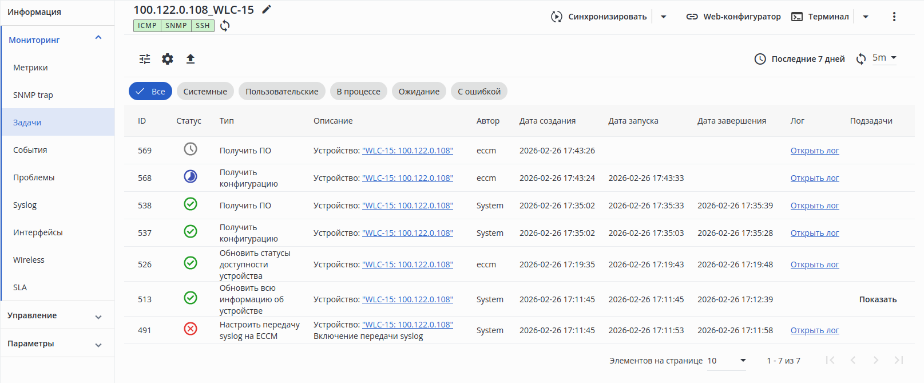Open the log for task 569

[x=815, y=151]
